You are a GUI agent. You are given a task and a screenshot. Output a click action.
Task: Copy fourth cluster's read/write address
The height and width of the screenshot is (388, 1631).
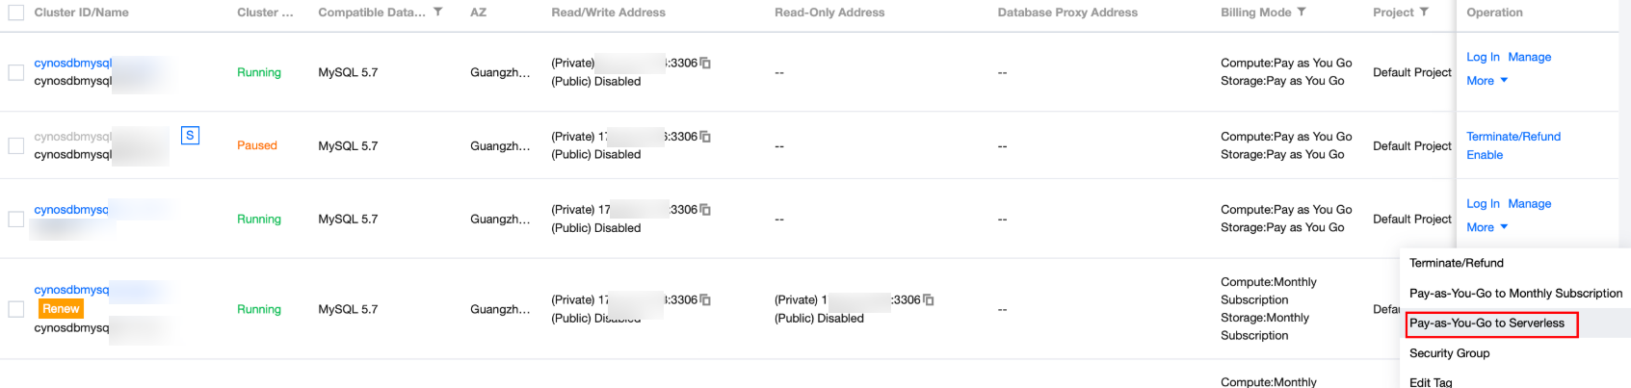705,300
